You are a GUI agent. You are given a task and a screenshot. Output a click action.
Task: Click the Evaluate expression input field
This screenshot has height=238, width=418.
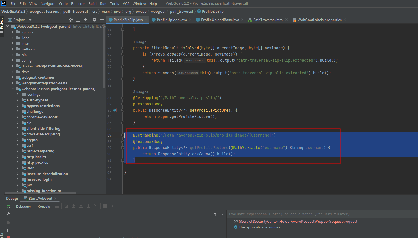click(322, 214)
